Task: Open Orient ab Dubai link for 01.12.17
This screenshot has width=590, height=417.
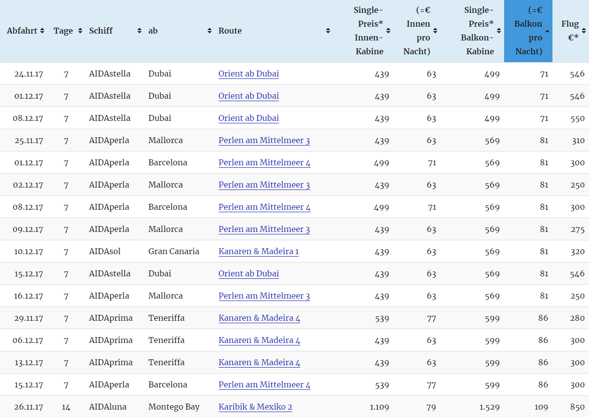Action: pyautogui.click(x=249, y=96)
